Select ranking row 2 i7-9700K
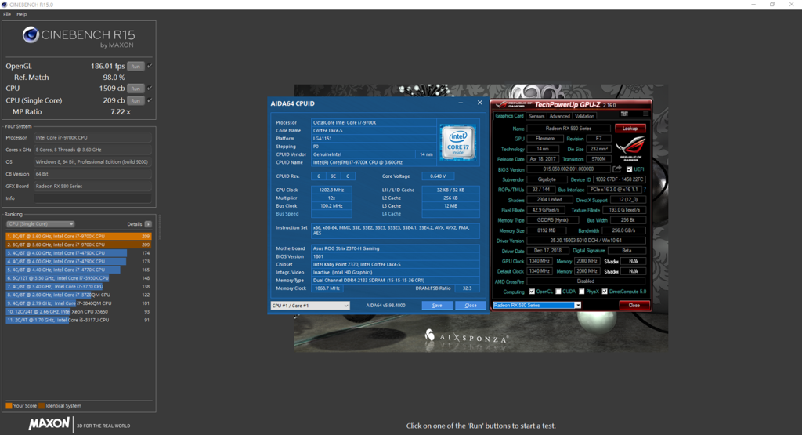The height and width of the screenshot is (435, 802). tap(78, 245)
